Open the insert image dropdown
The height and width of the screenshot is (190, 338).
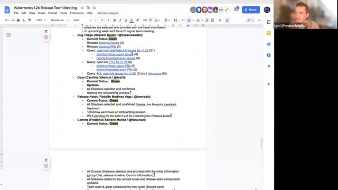[x=157, y=20]
